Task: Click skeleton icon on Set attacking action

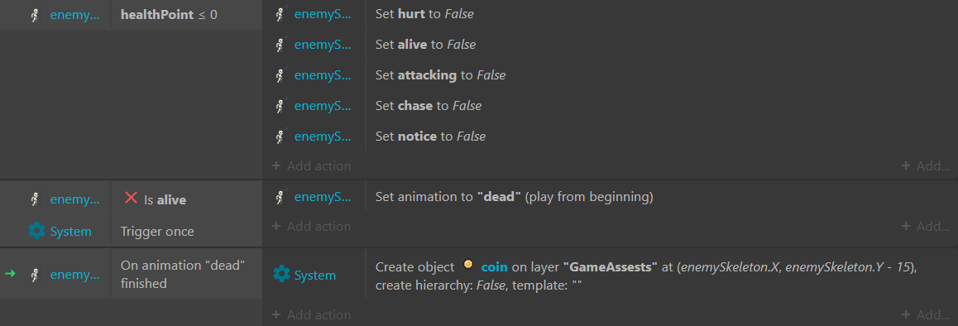Action: pos(280,75)
